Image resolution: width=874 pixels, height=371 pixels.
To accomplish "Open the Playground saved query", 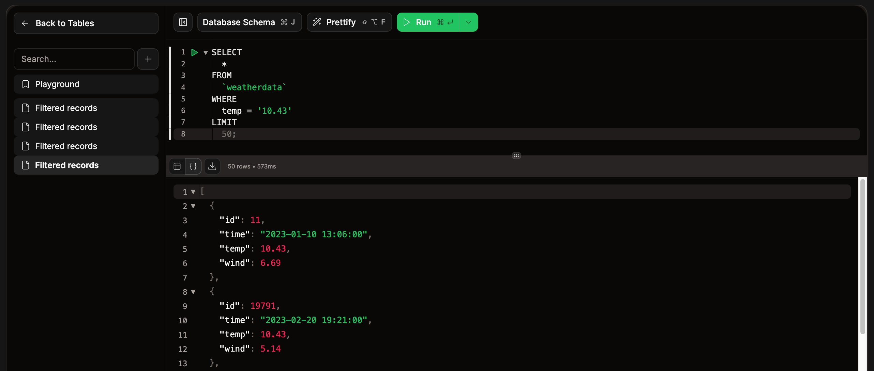I will tap(57, 84).
